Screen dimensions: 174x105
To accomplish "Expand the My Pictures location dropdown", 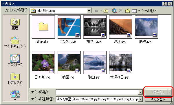I will pyautogui.click(x=89, y=11).
